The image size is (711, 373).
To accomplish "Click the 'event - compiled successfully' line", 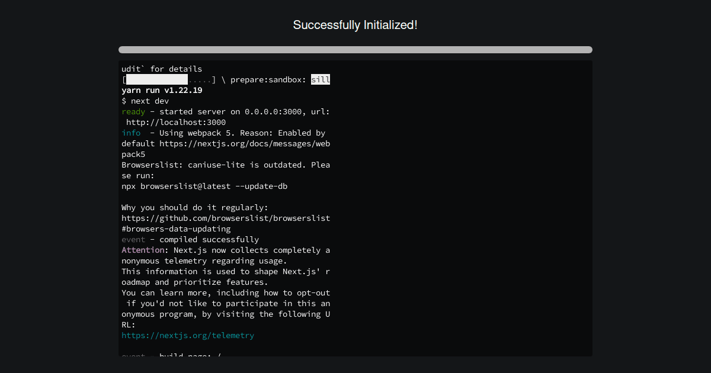I will (190, 239).
